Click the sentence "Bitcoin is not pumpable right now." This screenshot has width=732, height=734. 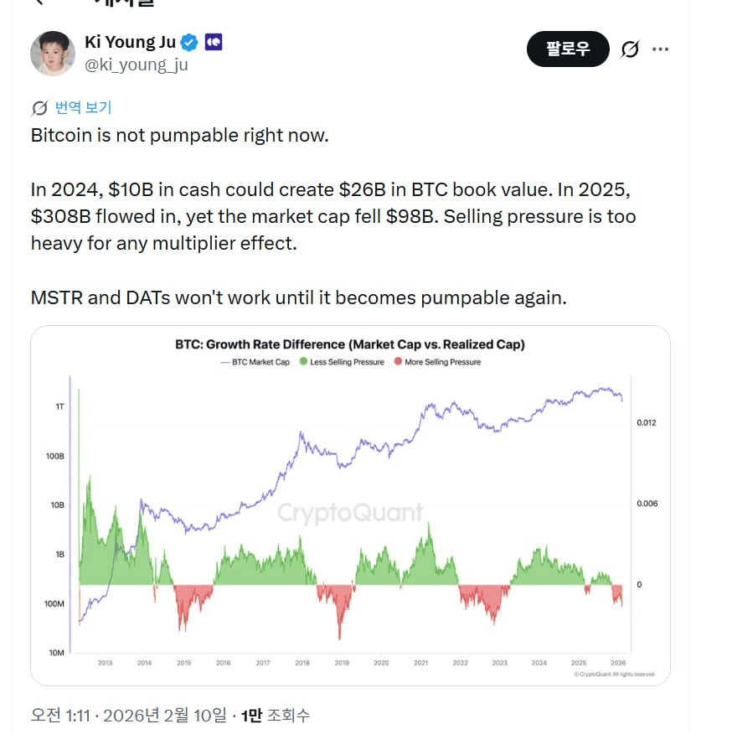[179, 135]
